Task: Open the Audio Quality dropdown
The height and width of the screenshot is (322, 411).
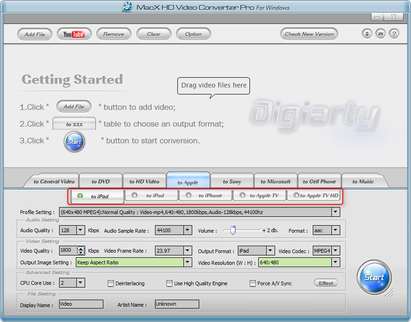Action: [81, 230]
